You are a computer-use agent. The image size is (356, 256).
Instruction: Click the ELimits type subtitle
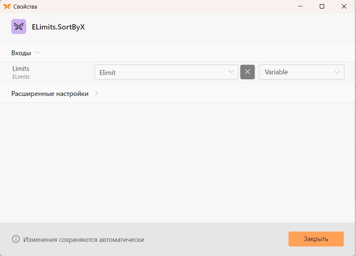pos(21,77)
